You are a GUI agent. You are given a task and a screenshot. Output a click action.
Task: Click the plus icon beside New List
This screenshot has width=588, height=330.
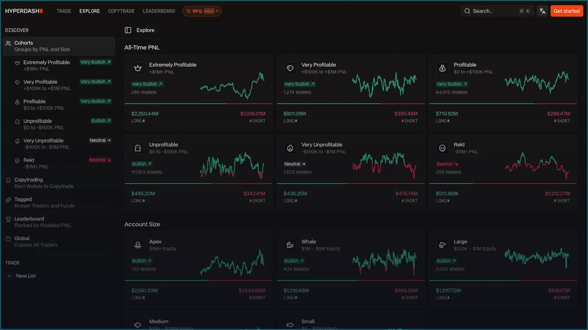coord(9,276)
